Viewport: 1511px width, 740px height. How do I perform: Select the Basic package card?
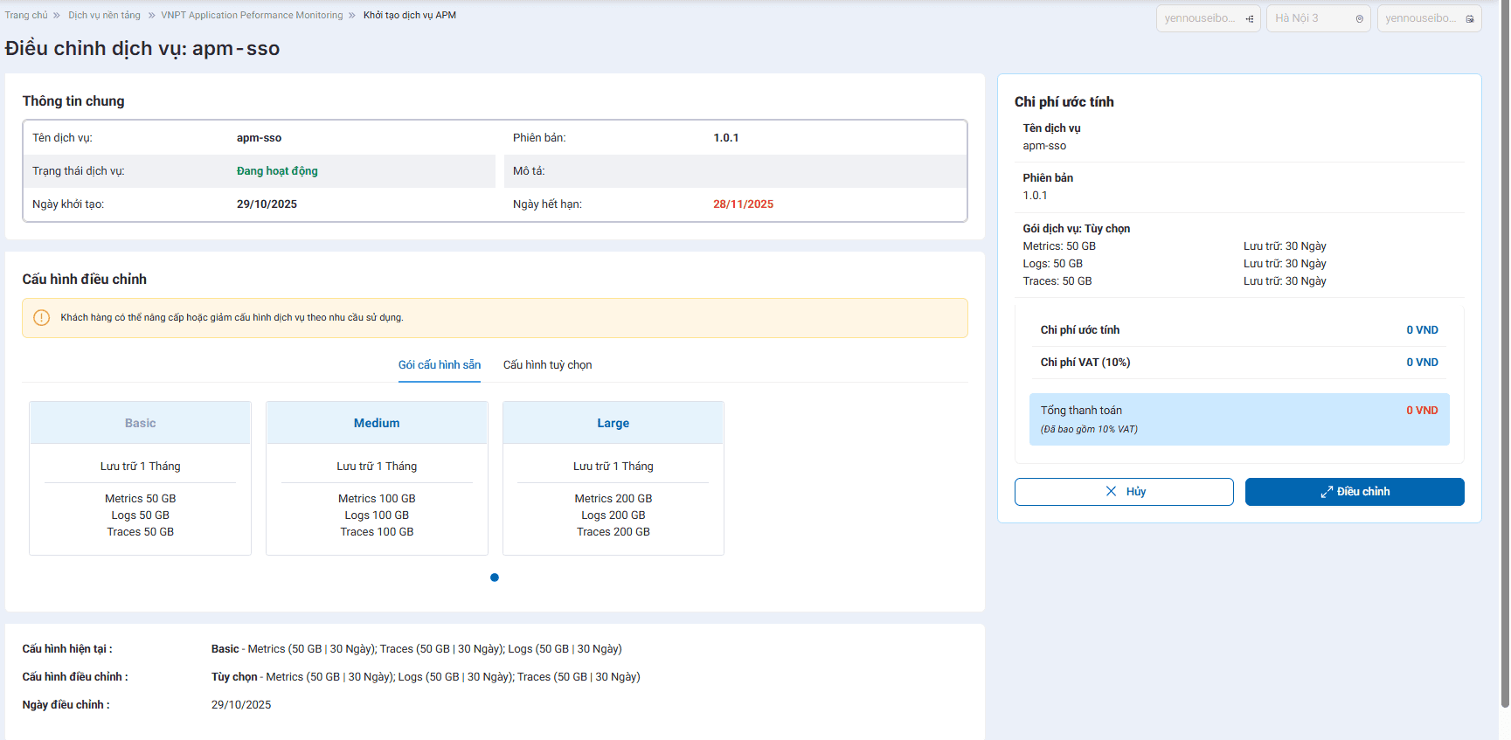[141, 478]
